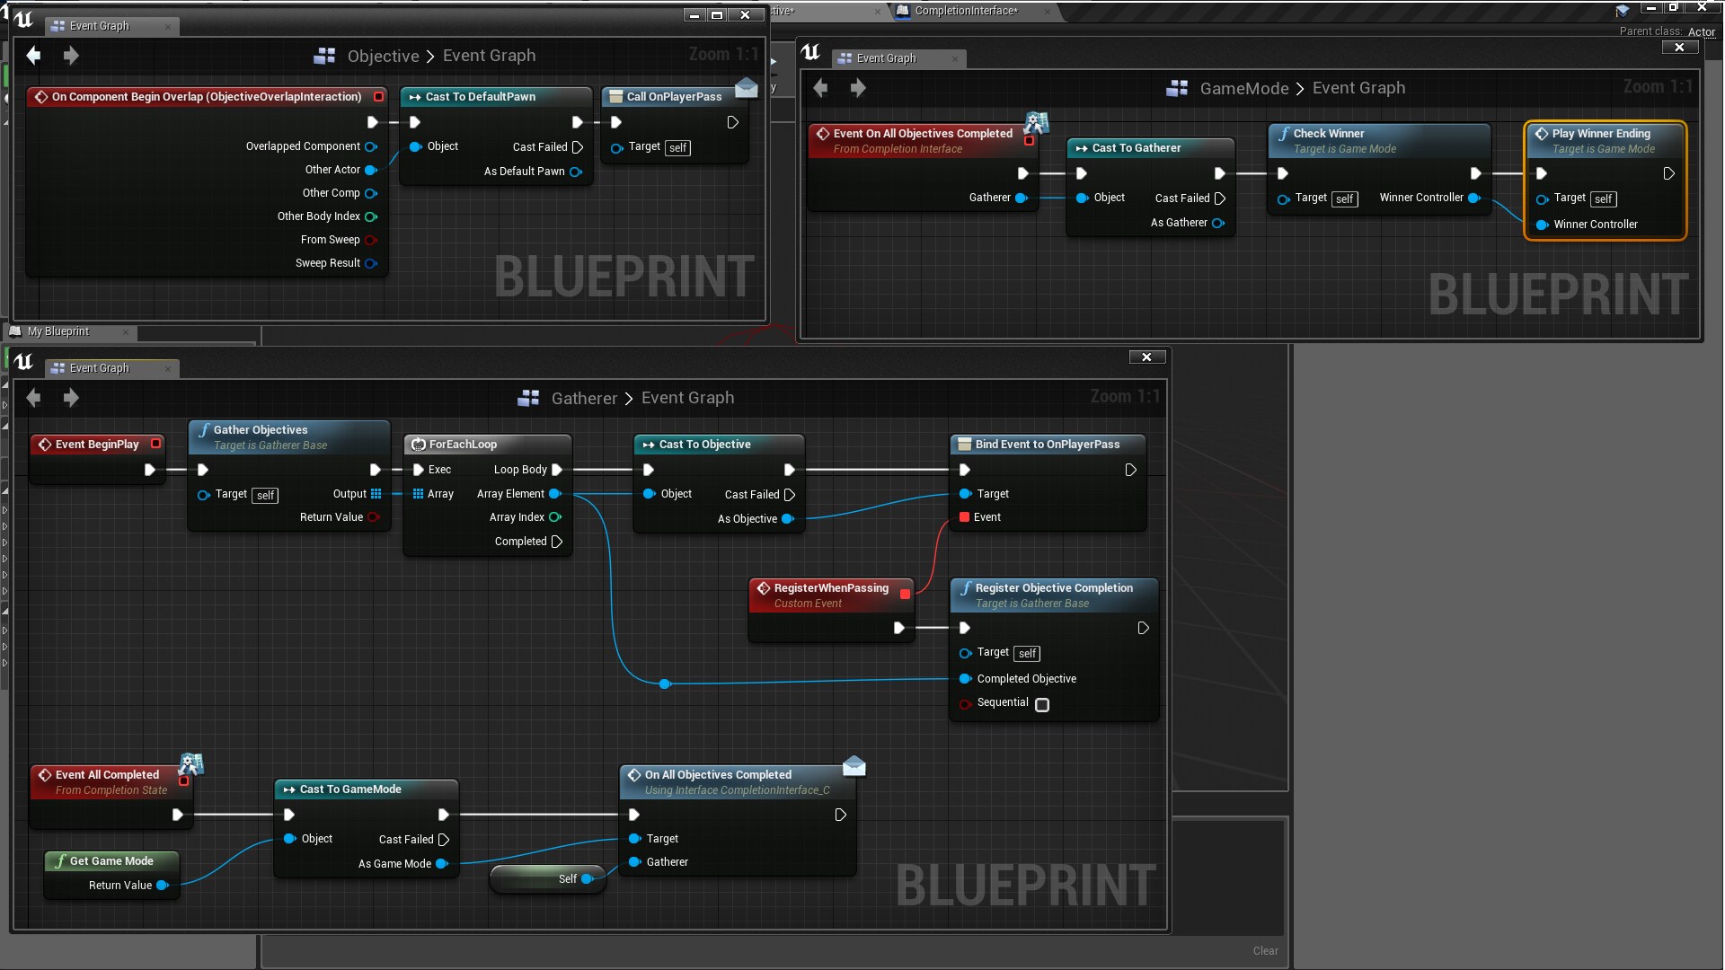Click the chevron between GameMode and Event Graph
Viewport: 1725px width, 970px height.
(x=1299, y=88)
